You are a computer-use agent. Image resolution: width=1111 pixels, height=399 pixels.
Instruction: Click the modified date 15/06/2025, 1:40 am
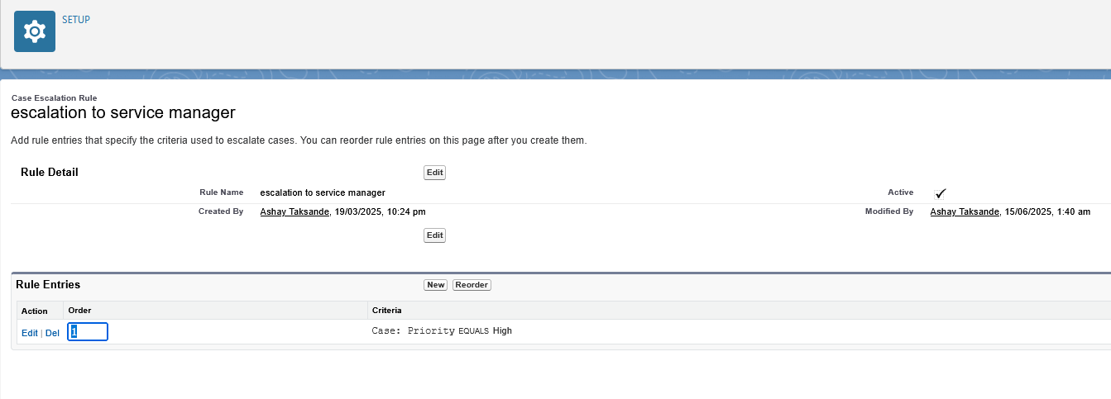(1048, 212)
